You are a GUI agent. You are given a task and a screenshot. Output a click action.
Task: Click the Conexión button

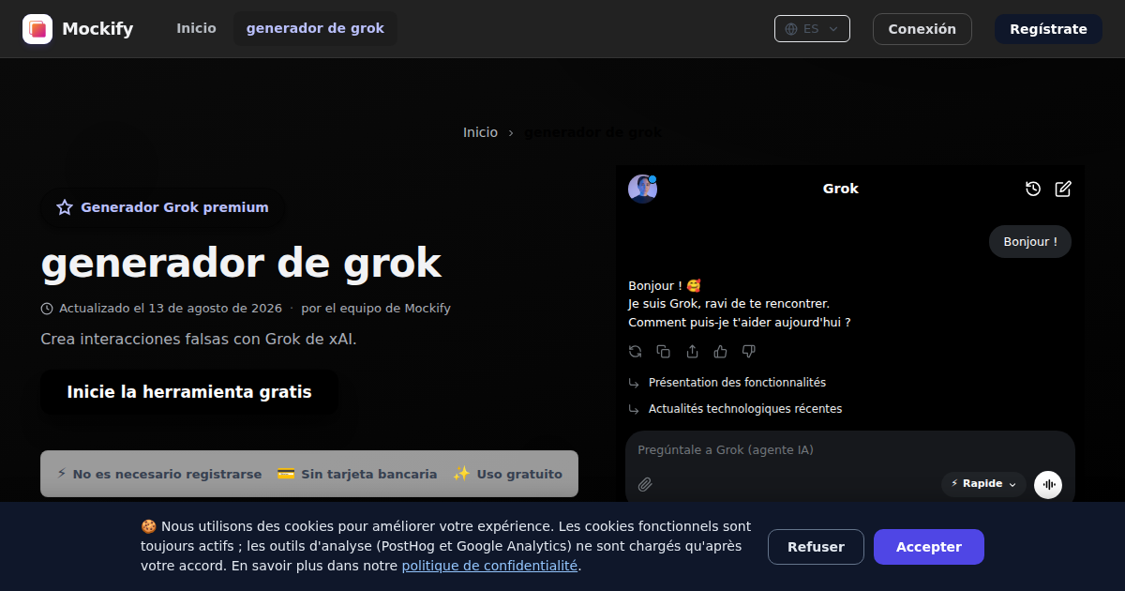(x=922, y=29)
